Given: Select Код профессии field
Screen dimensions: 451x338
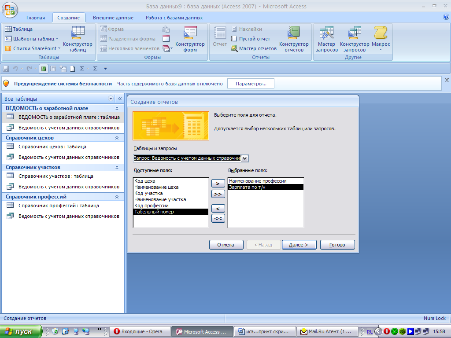Looking at the screenshot, I should click(x=171, y=206).
